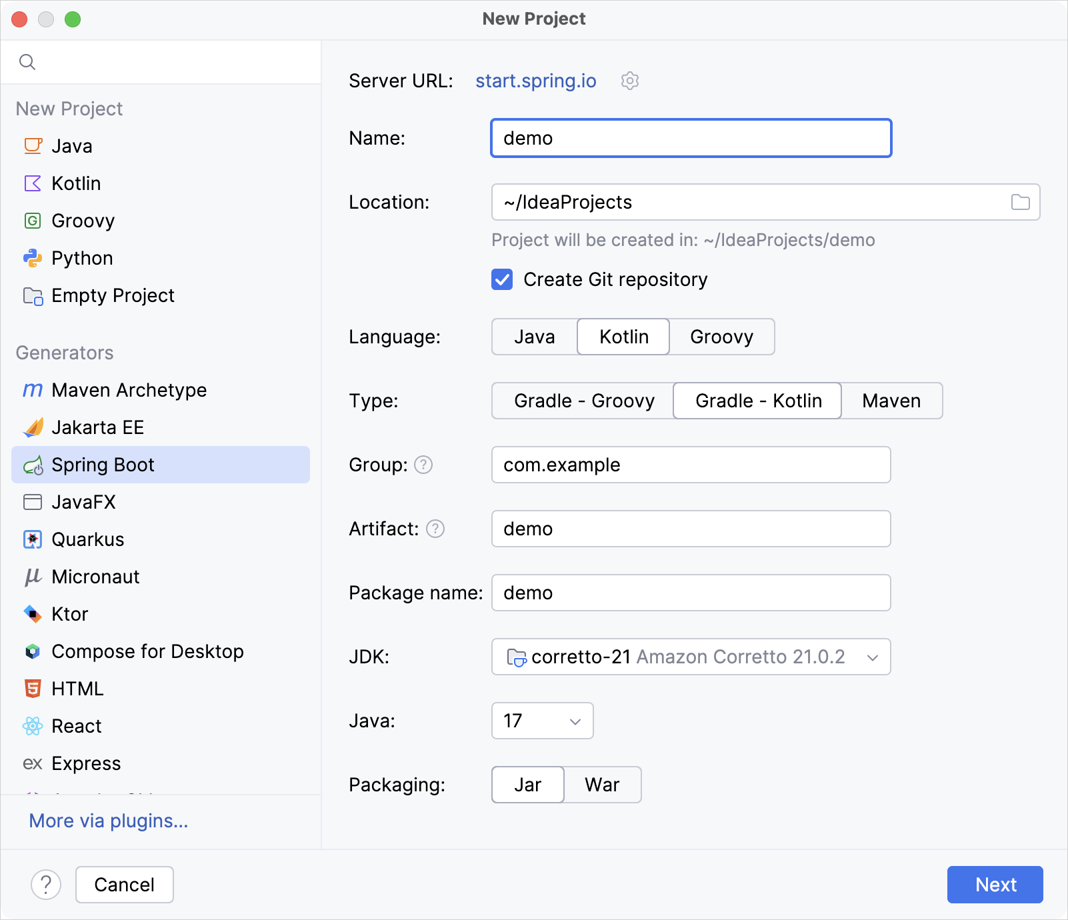Select JavaFX generator entry

coord(161,502)
